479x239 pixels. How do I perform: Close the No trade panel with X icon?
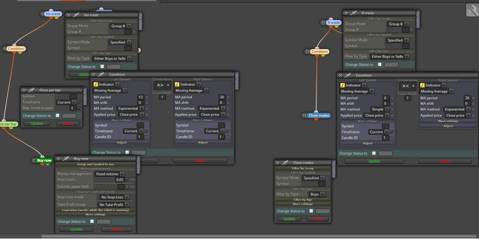click(69, 15)
